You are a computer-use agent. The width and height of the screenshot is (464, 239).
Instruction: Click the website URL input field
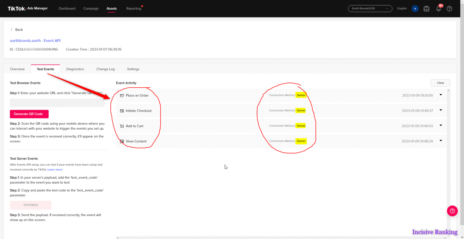[x=57, y=103]
